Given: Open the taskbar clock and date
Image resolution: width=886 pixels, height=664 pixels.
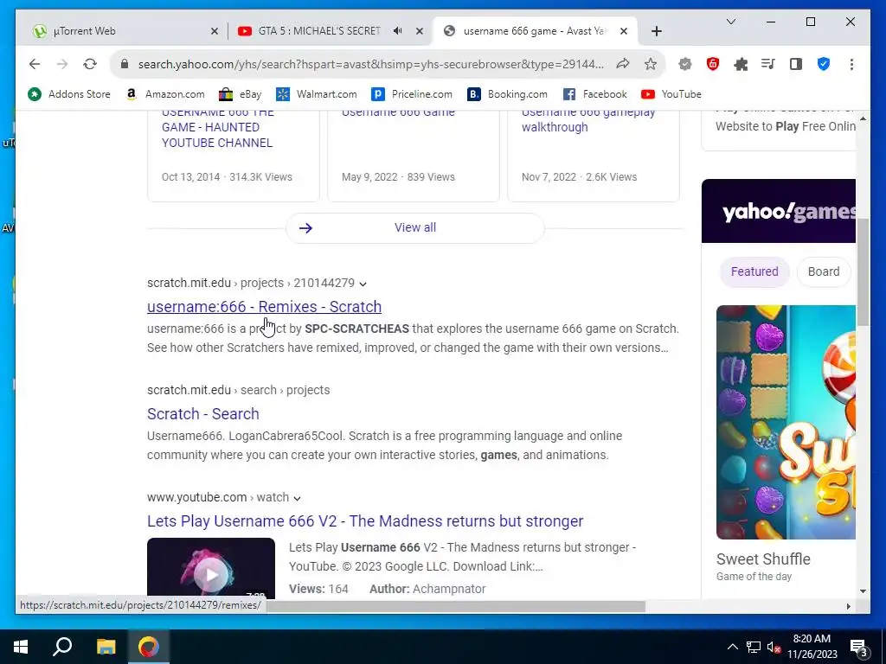Looking at the screenshot, I should [x=812, y=647].
